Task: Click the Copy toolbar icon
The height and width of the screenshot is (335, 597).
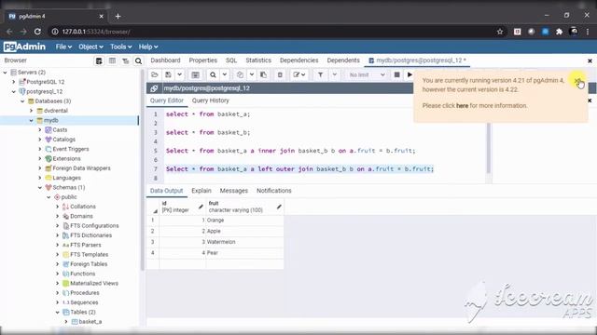Action: pyautogui.click(x=240, y=74)
